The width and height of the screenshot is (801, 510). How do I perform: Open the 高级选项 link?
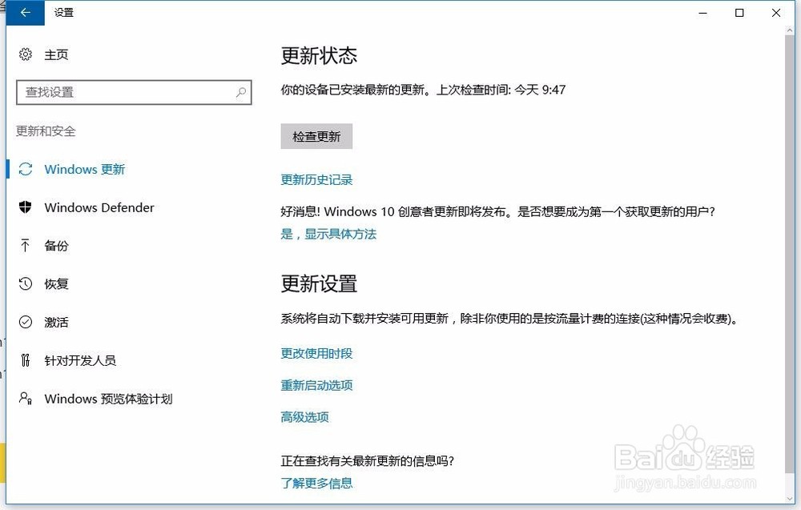pyautogui.click(x=305, y=417)
